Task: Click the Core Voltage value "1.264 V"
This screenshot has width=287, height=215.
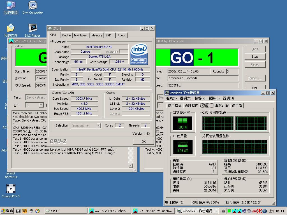Action: (x=119, y=62)
